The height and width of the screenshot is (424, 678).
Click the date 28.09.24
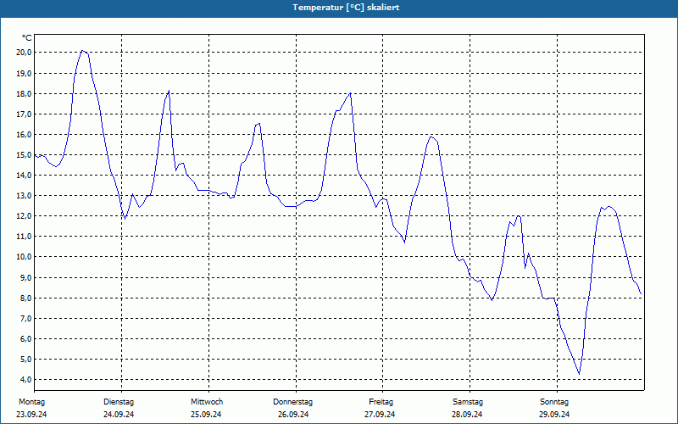point(467,415)
